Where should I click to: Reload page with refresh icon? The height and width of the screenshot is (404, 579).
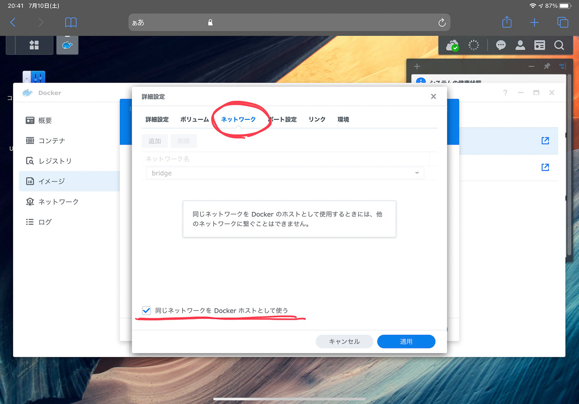tap(442, 23)
